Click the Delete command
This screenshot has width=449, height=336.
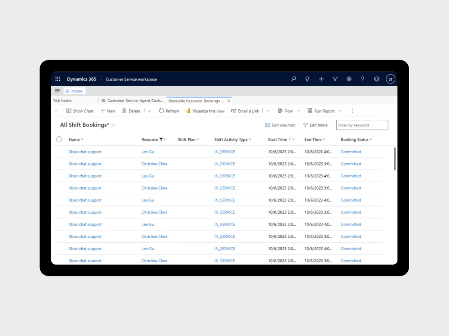131,111
